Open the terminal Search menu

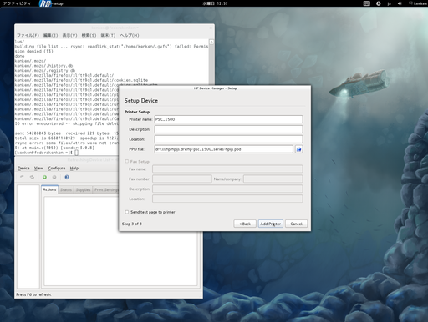(89, 35)
